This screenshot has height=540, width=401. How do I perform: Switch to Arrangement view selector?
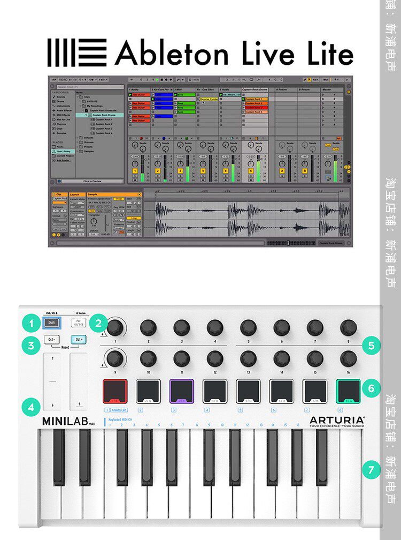click(349, 86)
